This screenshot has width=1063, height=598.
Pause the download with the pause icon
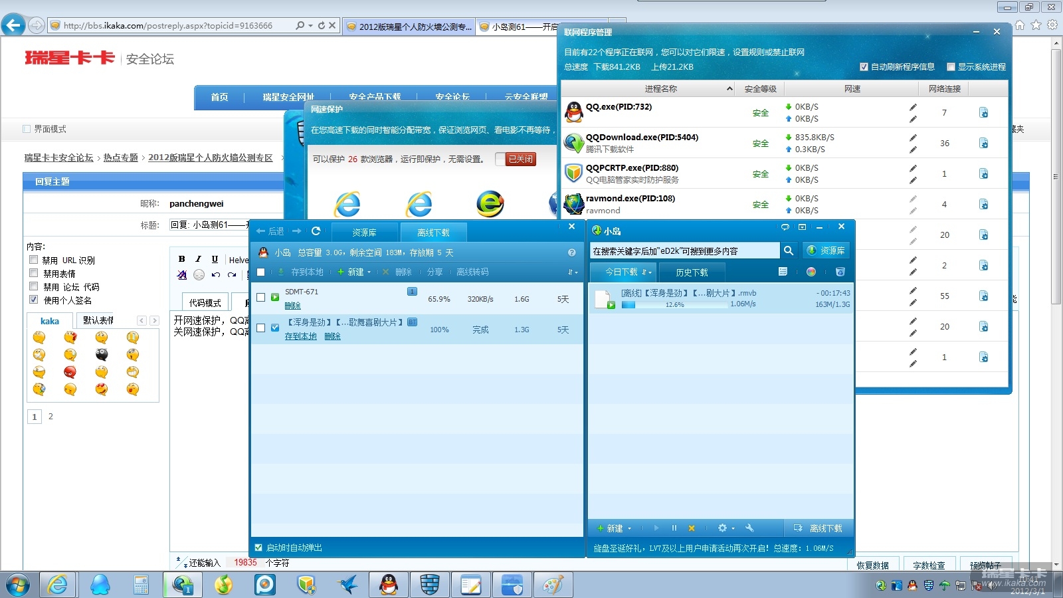click(674, 528)
